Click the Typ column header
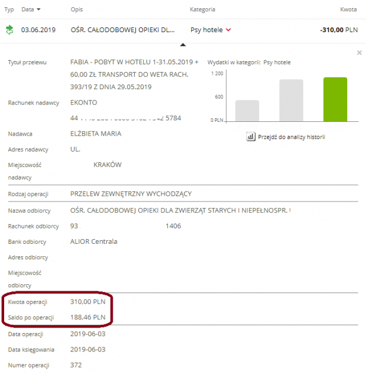Image resolution: width=368 pixels, height=374 pixels. (x=9, y=10)
